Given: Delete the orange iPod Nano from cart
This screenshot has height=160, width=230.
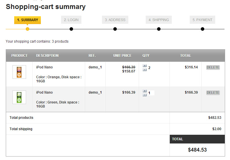Looking at the screenshot, I should (213, 68).
